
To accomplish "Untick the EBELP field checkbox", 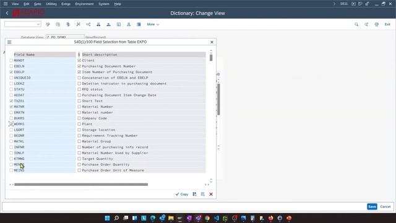I will click(11, 72).
